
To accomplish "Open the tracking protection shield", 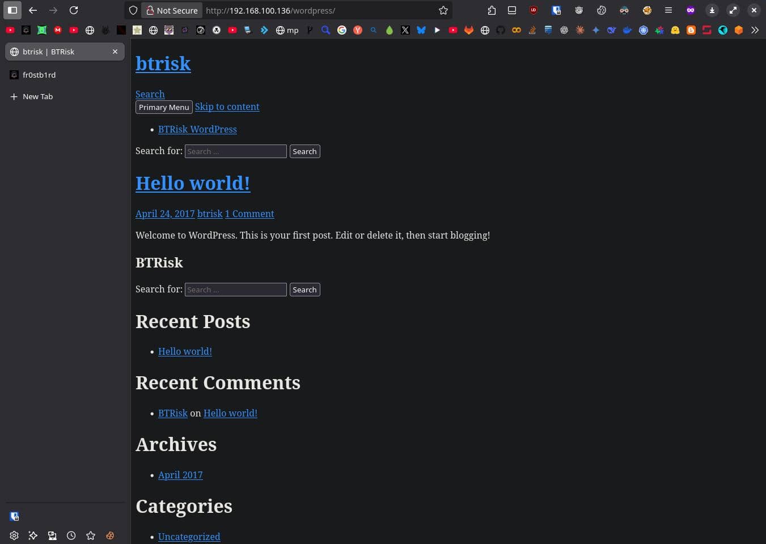I will 133,10.
